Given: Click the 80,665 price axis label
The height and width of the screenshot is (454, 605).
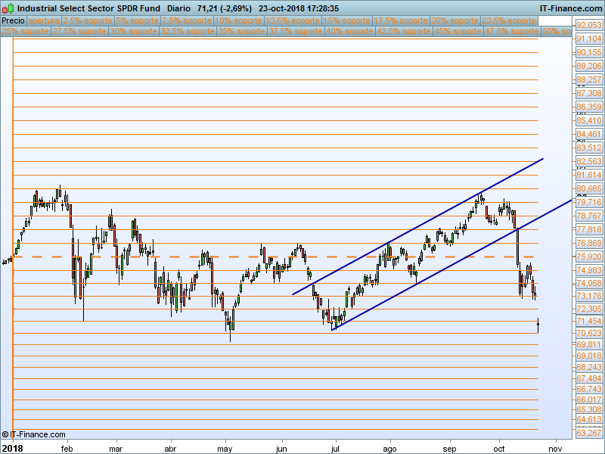Looking at the screenshot, I should click(x=589, y=188).
